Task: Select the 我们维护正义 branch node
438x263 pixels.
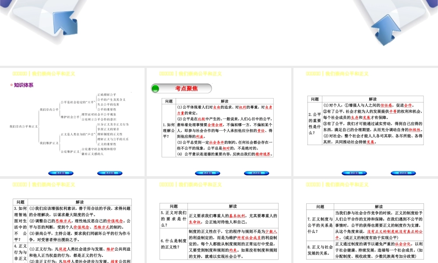Action: [x=49, y=143]
